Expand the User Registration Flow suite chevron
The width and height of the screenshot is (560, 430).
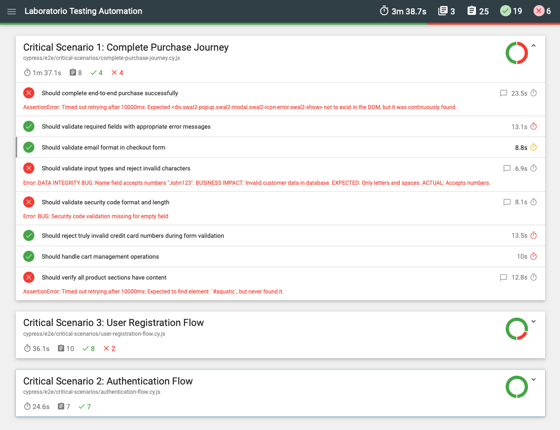pyautogui.click(x=534, y=321)
